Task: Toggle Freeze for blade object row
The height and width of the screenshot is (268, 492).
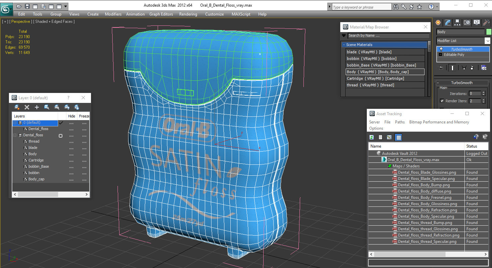Action: click(84, 148)
